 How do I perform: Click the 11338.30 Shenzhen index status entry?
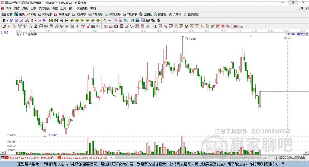(82, 158)
